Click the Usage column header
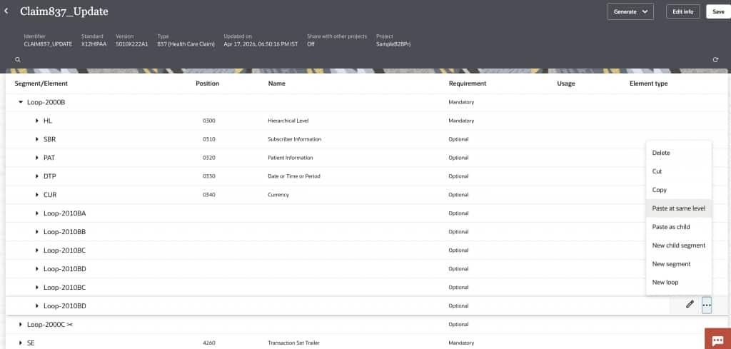The width and height of the screenshot is (731, 349). coord(566,84)
